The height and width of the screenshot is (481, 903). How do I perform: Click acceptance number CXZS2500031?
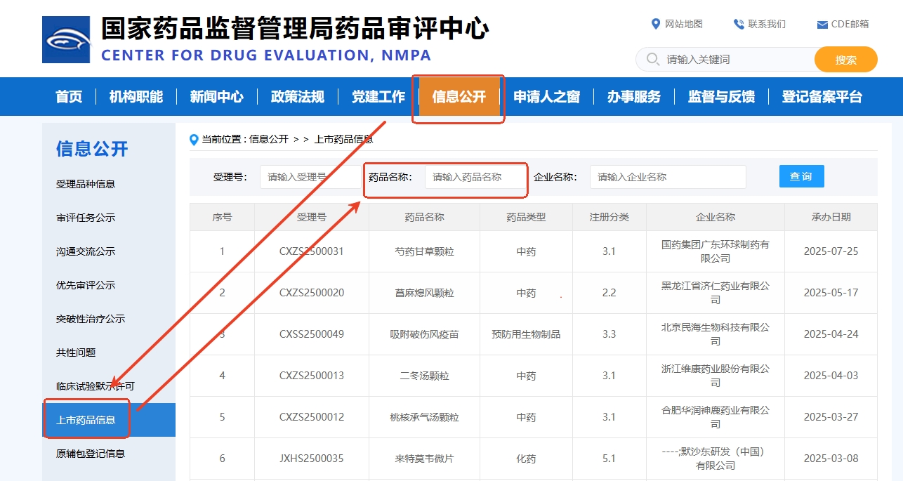(x=312, y=251)
